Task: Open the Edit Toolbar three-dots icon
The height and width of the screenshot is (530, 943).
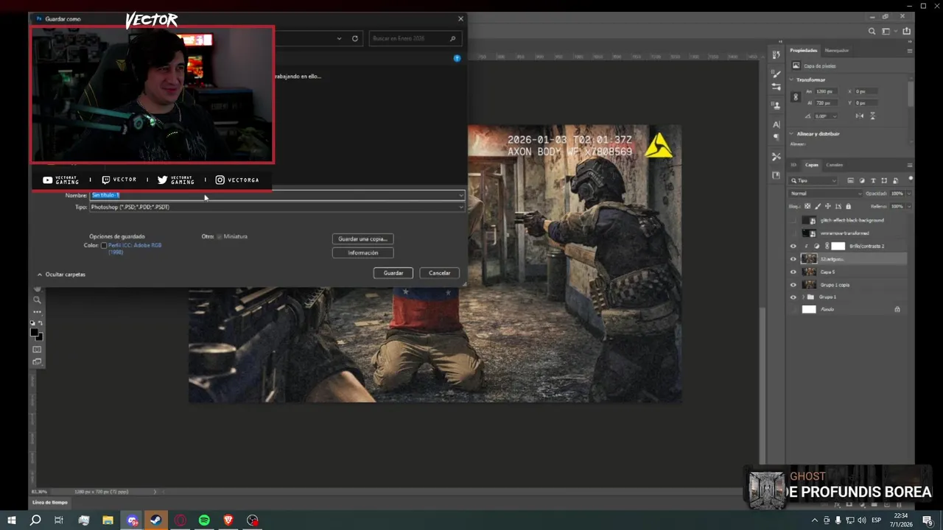Action: click(37, 312)
